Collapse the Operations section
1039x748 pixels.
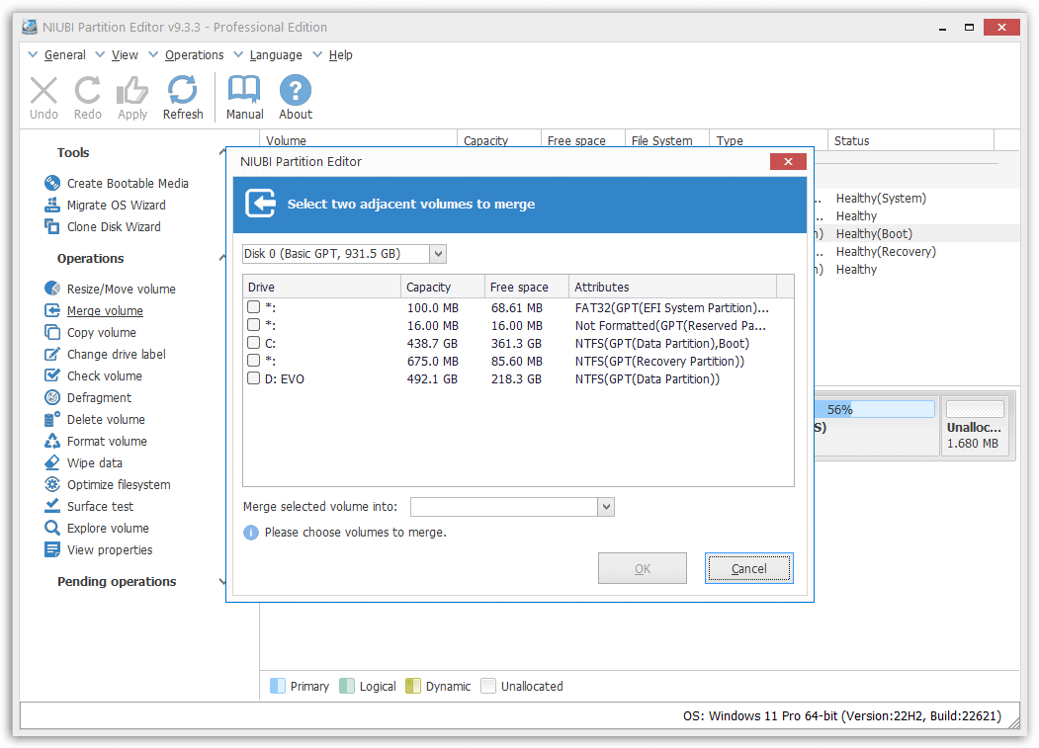(x=222, y=258)
